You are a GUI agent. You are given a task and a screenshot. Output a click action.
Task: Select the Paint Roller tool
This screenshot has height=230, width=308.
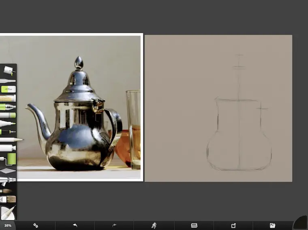click(8, 159)
